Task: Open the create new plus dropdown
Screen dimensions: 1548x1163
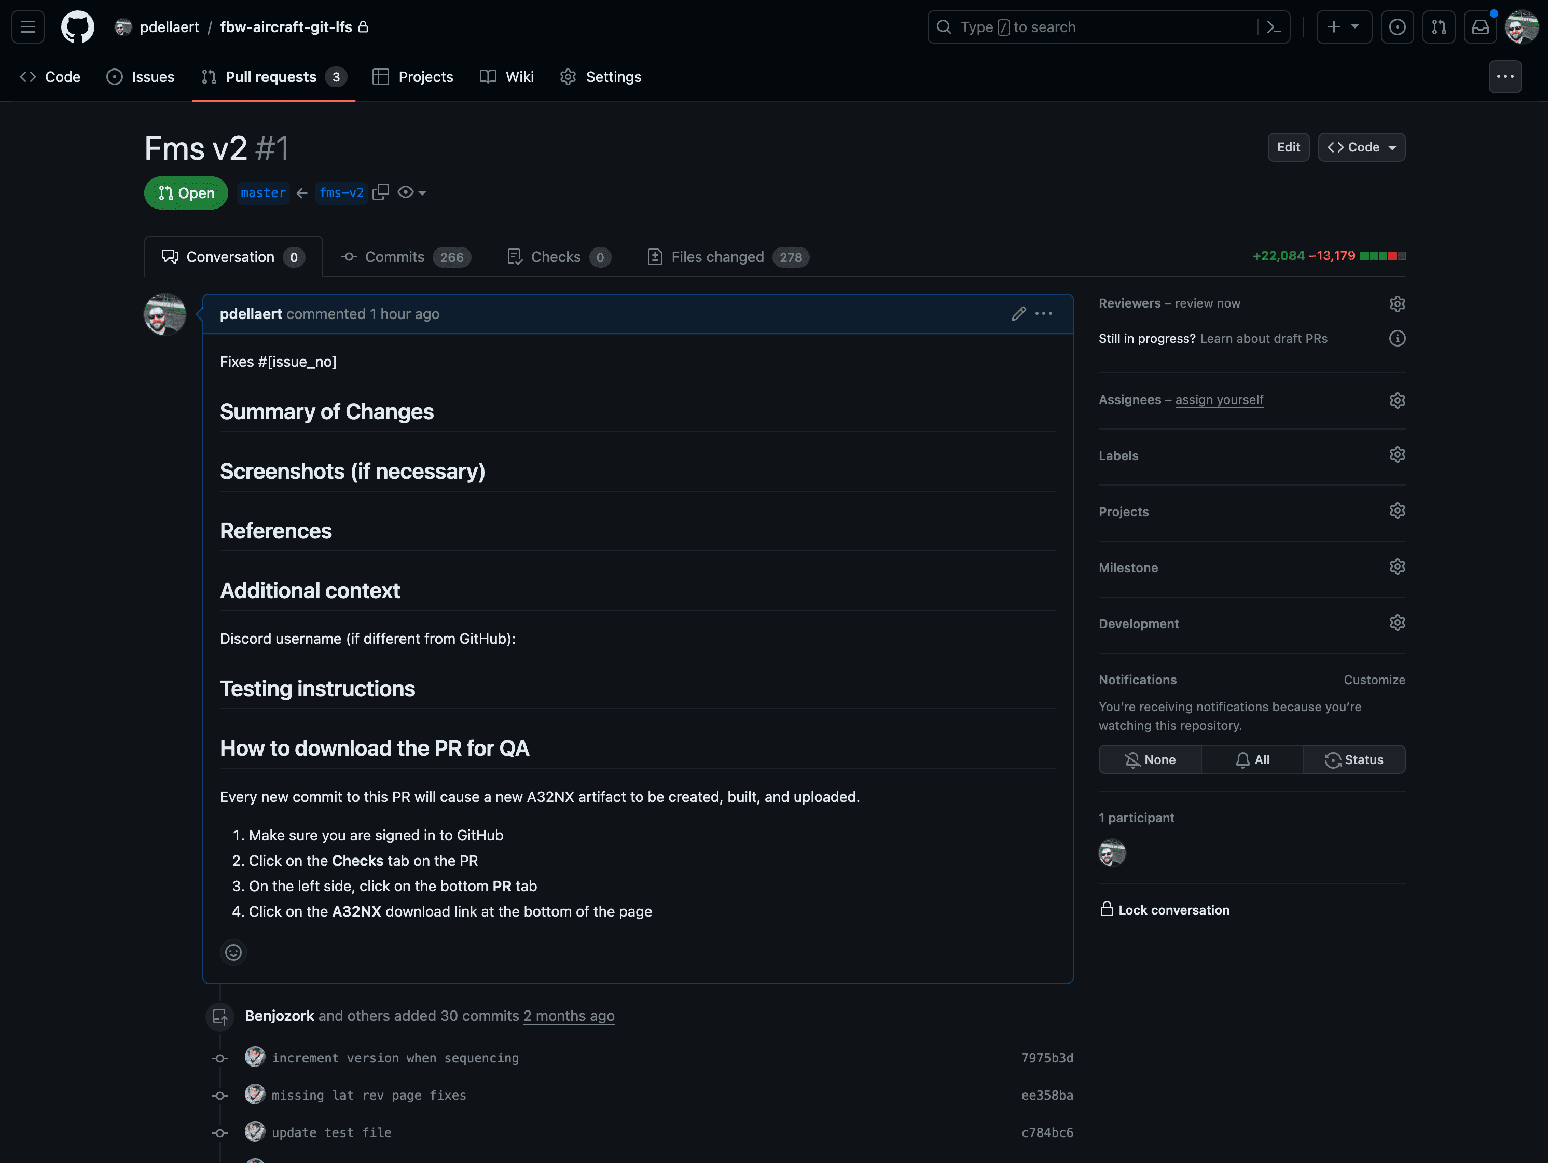Action: click(1343, 26)
